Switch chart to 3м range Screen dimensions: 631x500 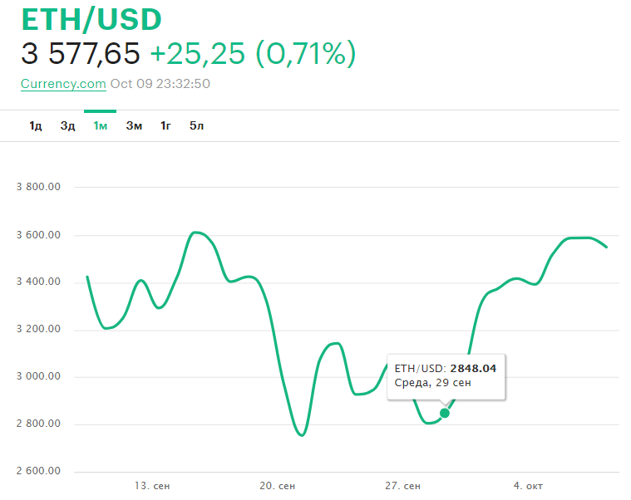[134, 126]
